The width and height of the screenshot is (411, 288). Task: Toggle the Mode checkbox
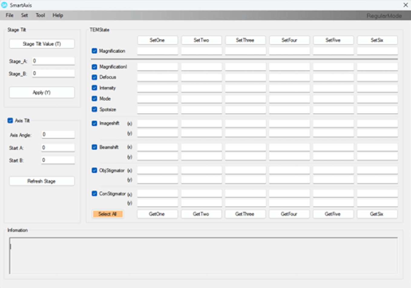(94, 99)
